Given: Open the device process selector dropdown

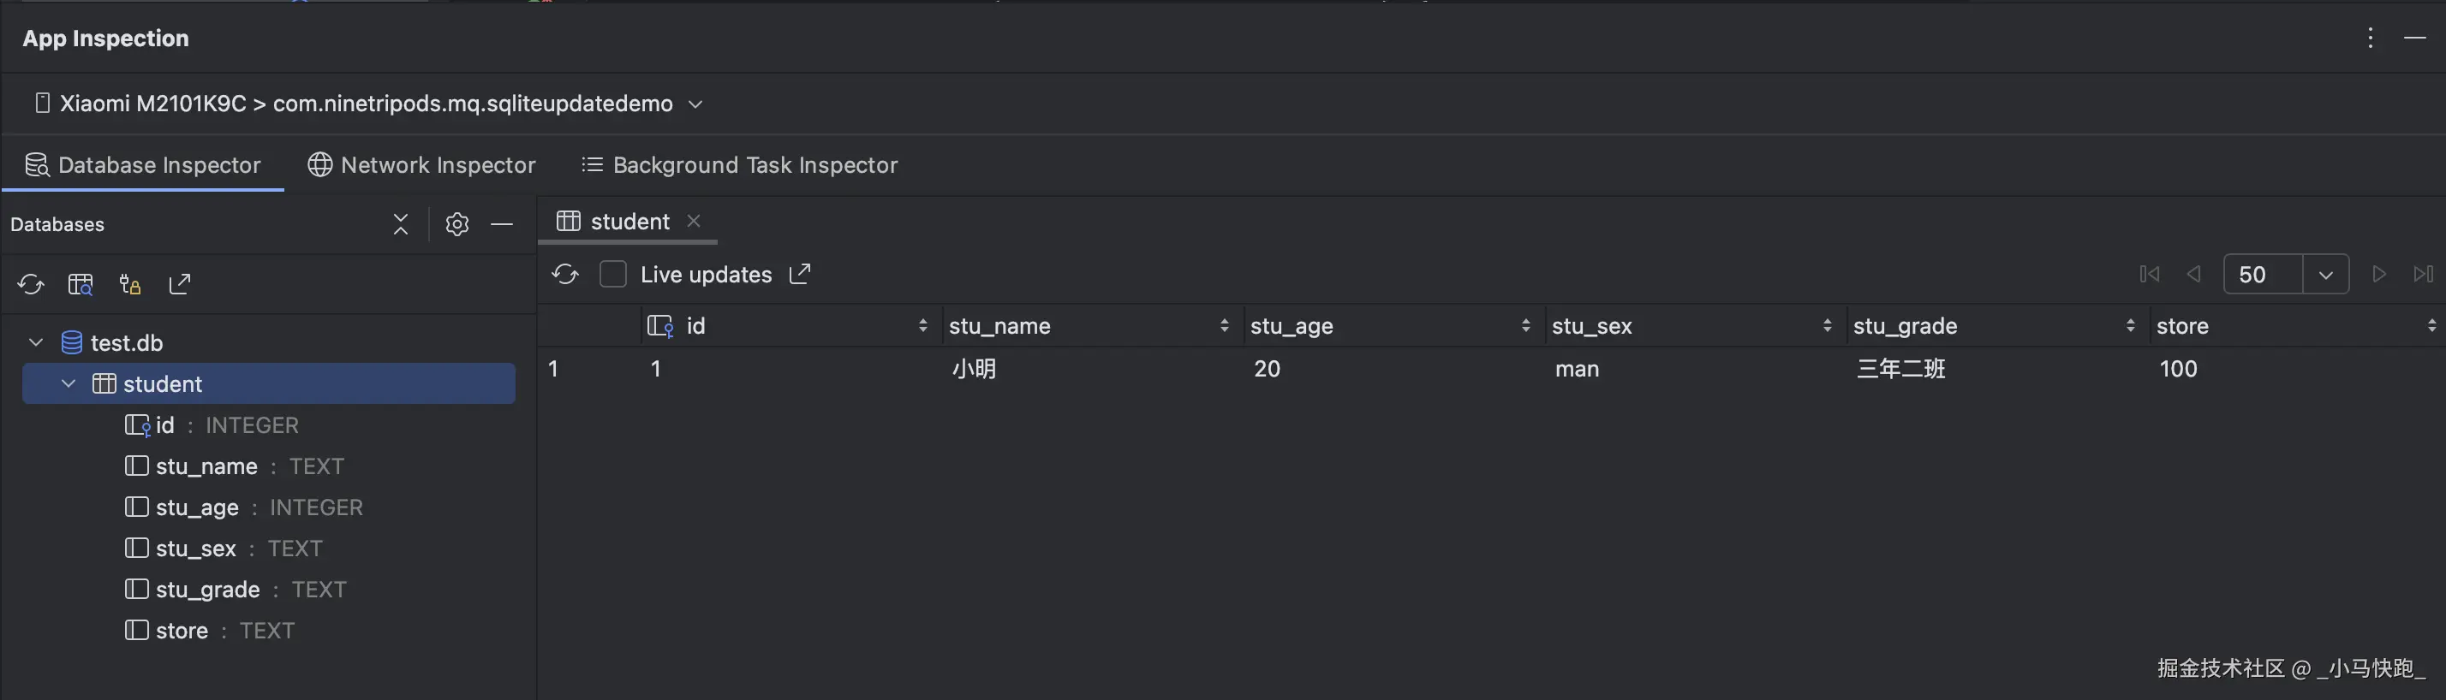Looking at the screenshot, I should [695, 104].
